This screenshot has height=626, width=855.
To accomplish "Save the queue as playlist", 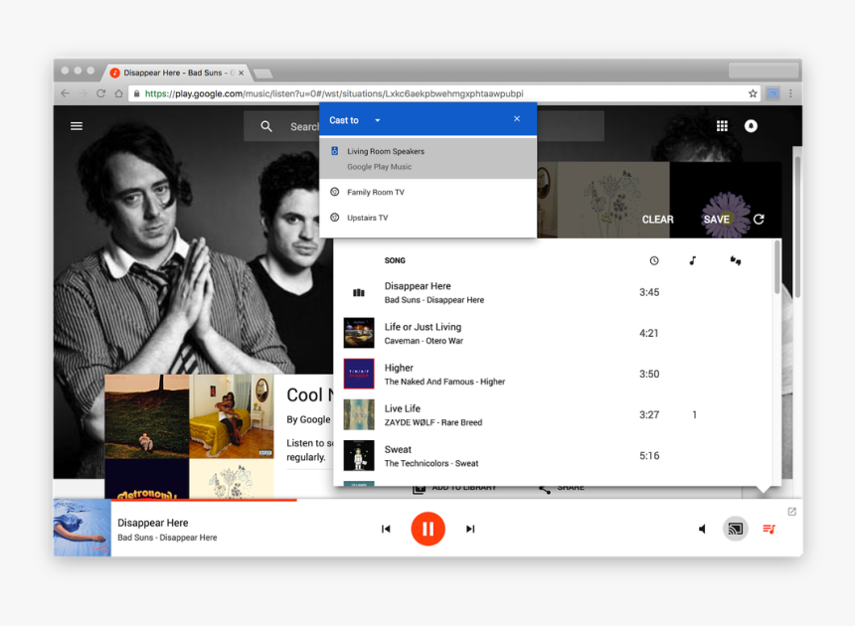I will click(717, 220).
